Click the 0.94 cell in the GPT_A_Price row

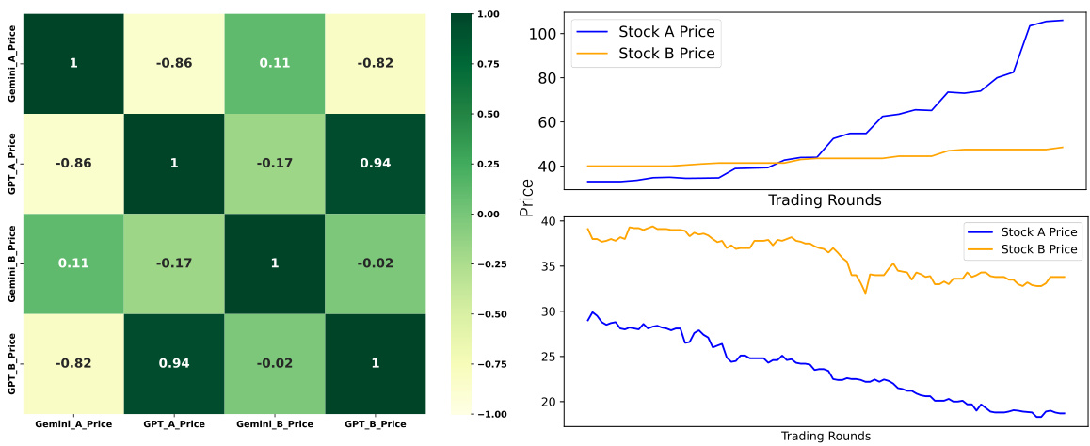[x=375, y=163]
